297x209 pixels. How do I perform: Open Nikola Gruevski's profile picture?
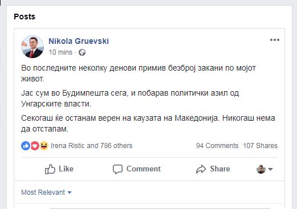32,47
